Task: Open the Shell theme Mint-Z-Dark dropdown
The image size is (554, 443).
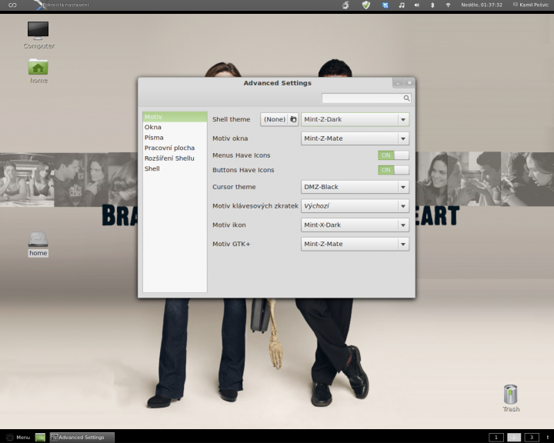Action: click(x=355, y=119)
